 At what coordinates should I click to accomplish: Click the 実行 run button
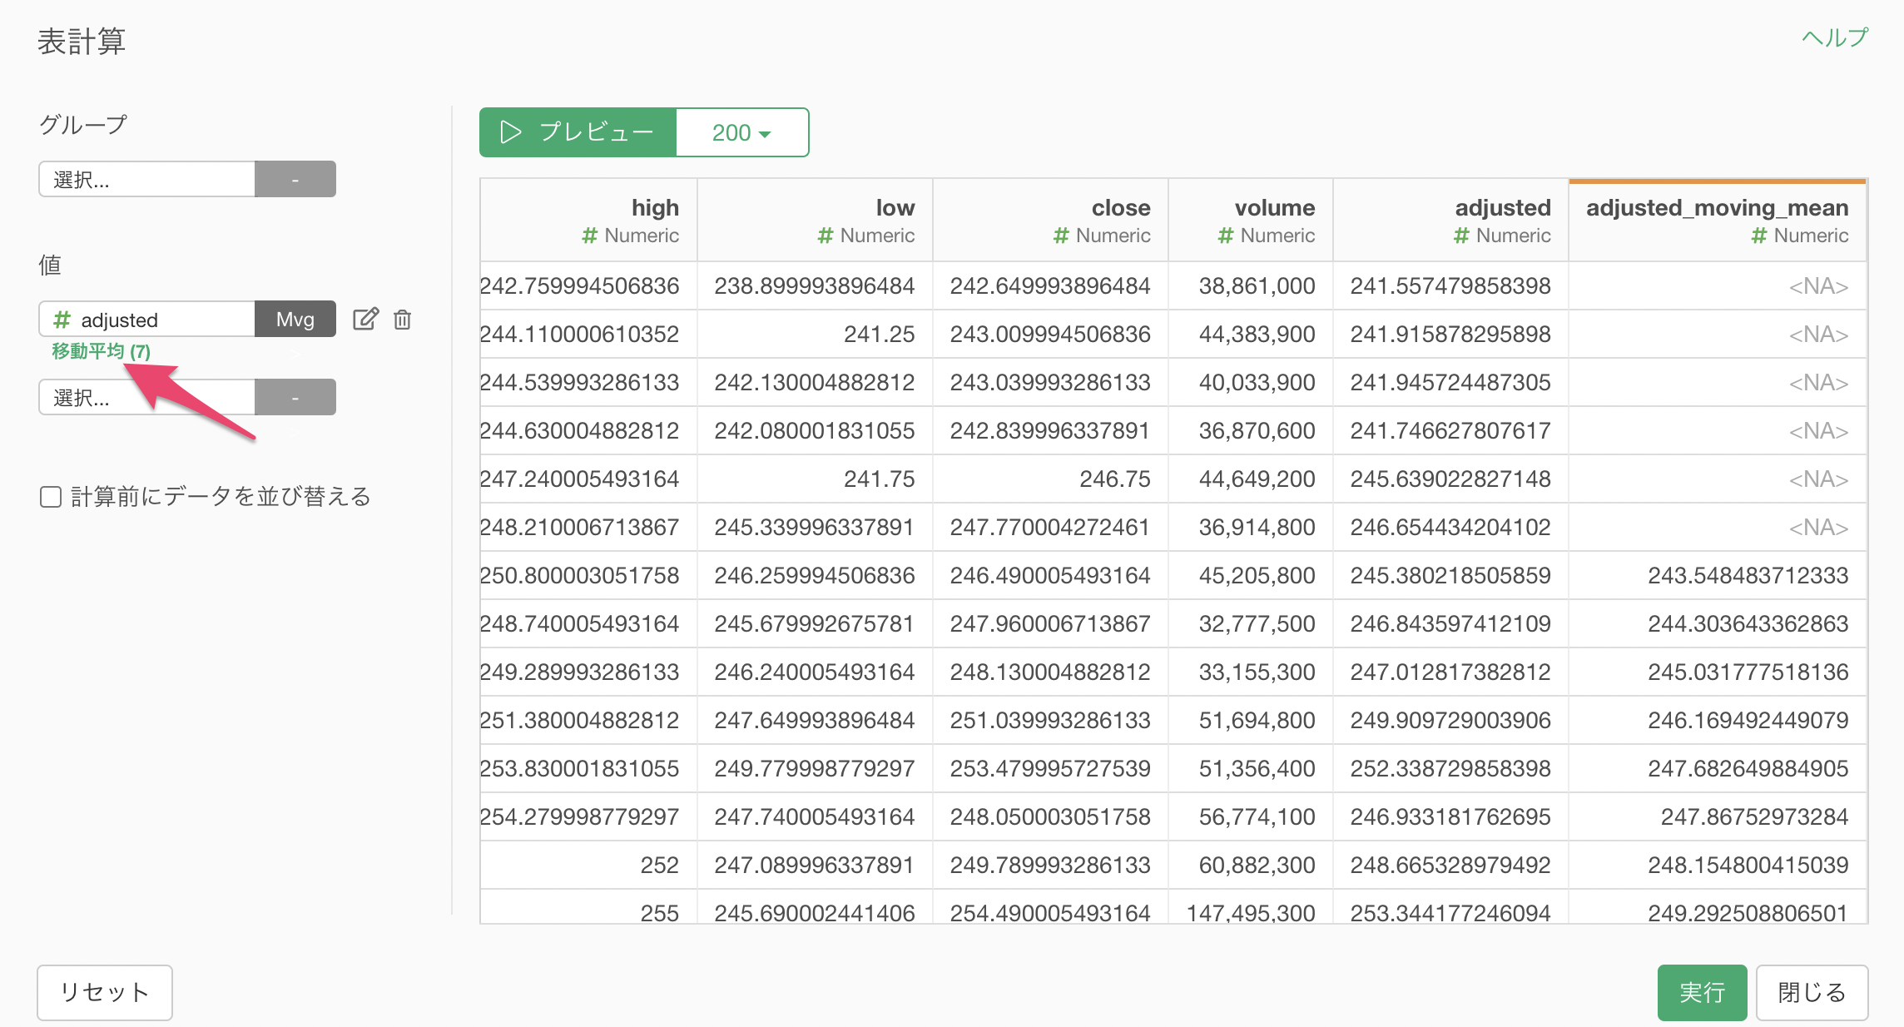[x=1701, y=992]
